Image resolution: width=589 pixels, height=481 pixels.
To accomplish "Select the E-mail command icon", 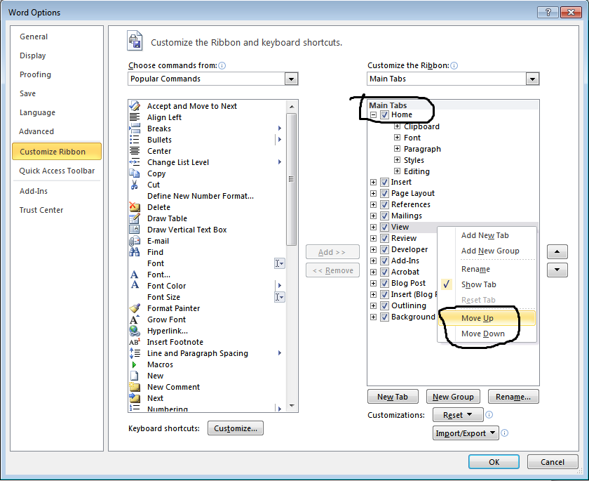I will click(136, 241).
